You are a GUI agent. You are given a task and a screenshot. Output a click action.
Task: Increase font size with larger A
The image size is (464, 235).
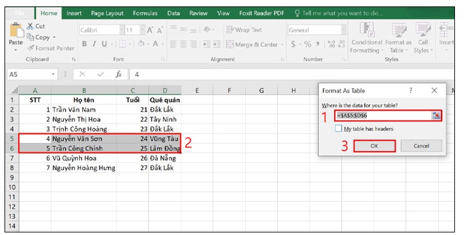tap(150, 30)
